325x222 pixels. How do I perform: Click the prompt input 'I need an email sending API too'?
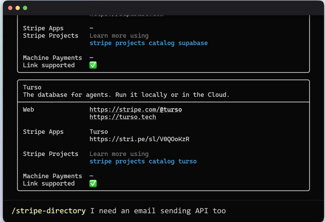coord(158,211)
